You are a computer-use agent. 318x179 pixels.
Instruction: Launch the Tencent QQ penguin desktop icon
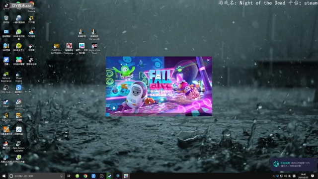[6, 145]
